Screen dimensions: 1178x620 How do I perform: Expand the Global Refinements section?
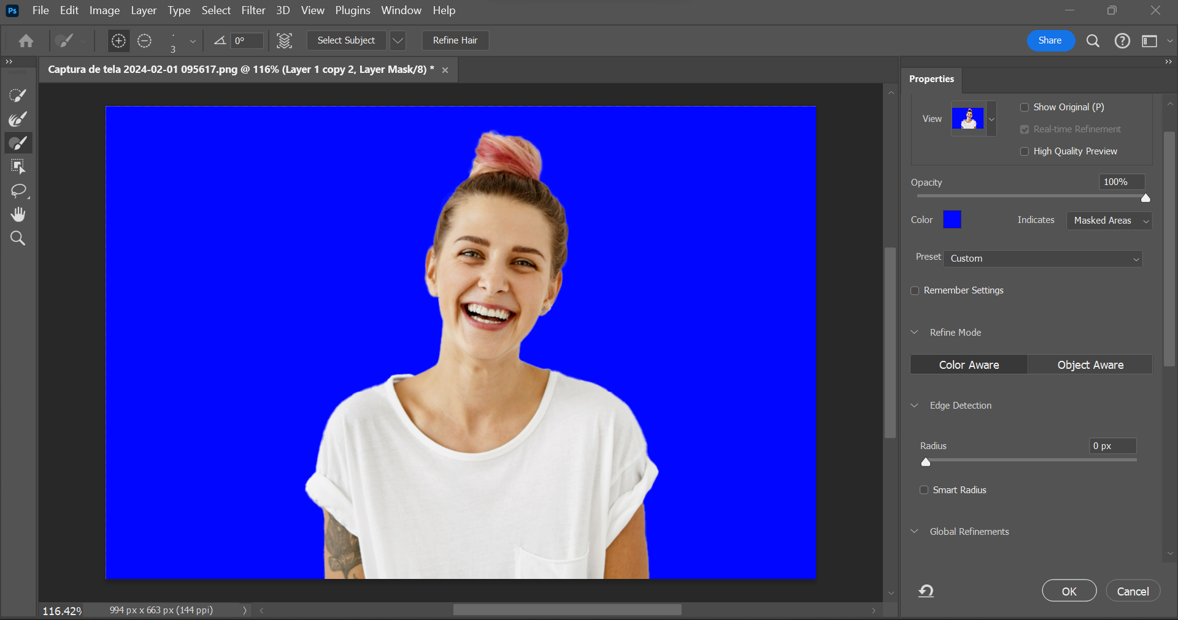[914, 531]
